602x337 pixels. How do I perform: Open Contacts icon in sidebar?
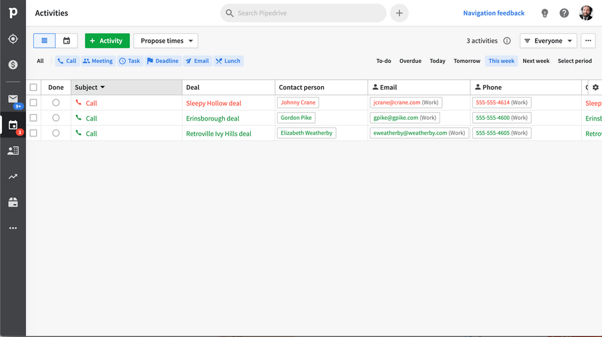[13, 150]
